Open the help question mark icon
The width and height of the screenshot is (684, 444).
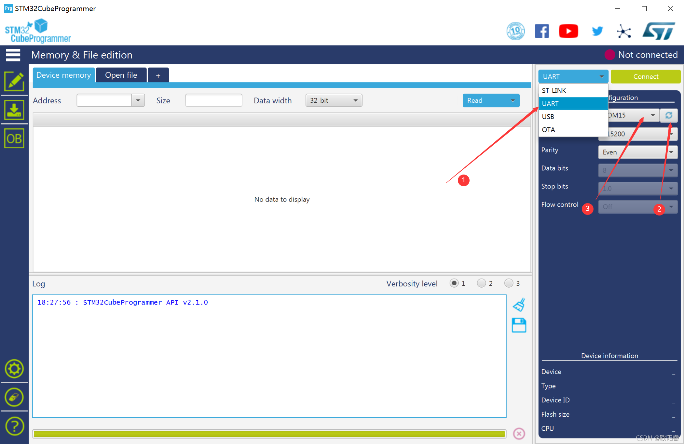(x=14, y=426)
